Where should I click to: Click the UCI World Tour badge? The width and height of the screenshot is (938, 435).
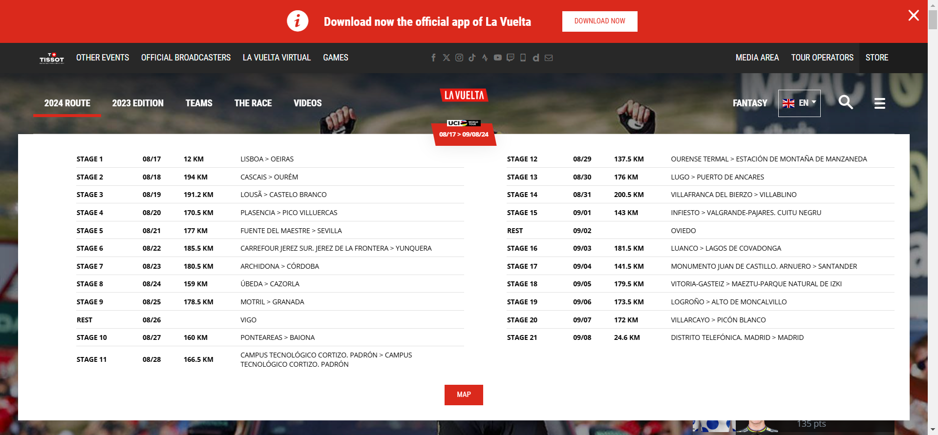tap(464, 123)
